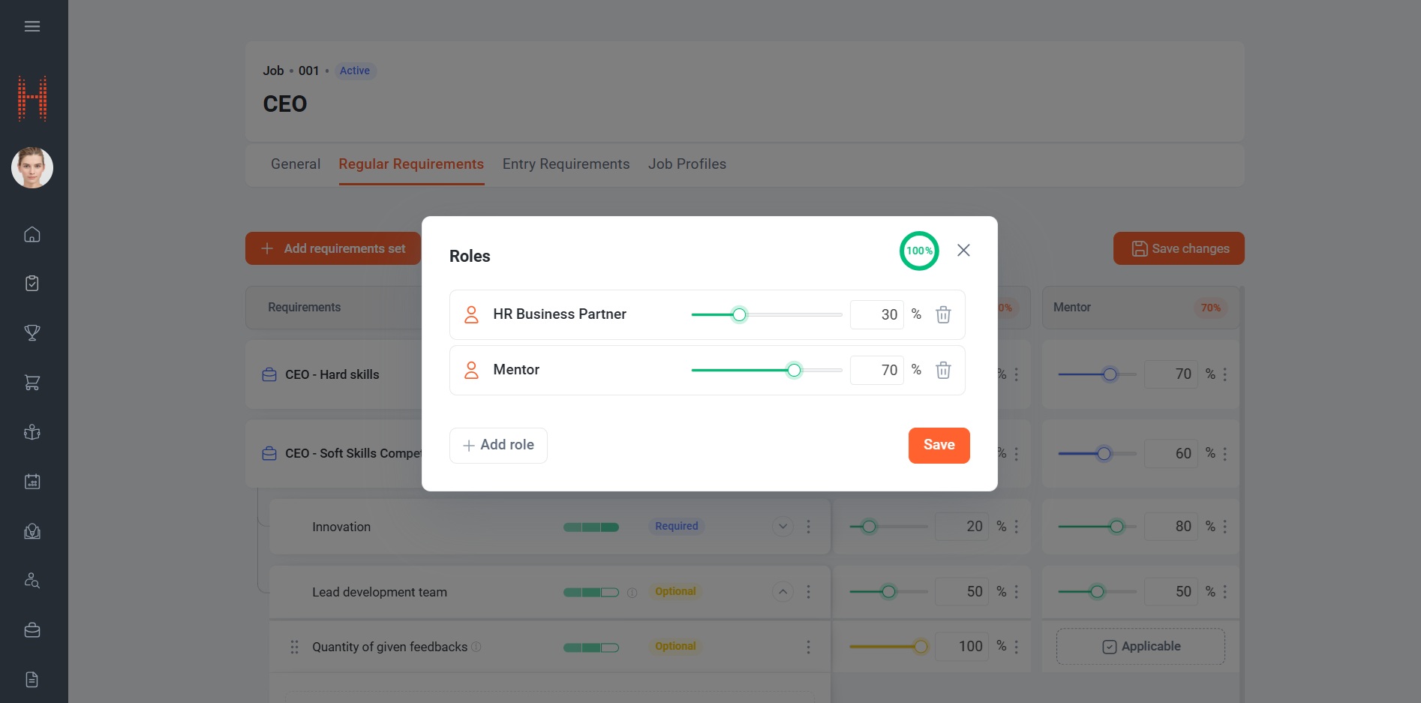1421x703 pixels.
Task: Click the Mentor 70% column header
Action: [1140, 308]
